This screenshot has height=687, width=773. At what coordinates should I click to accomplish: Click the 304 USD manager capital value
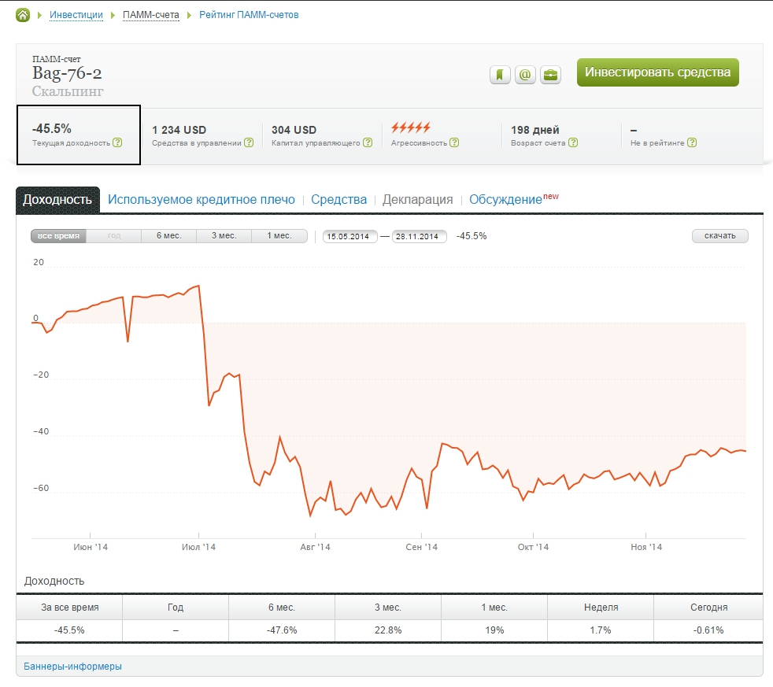point(294,130)
